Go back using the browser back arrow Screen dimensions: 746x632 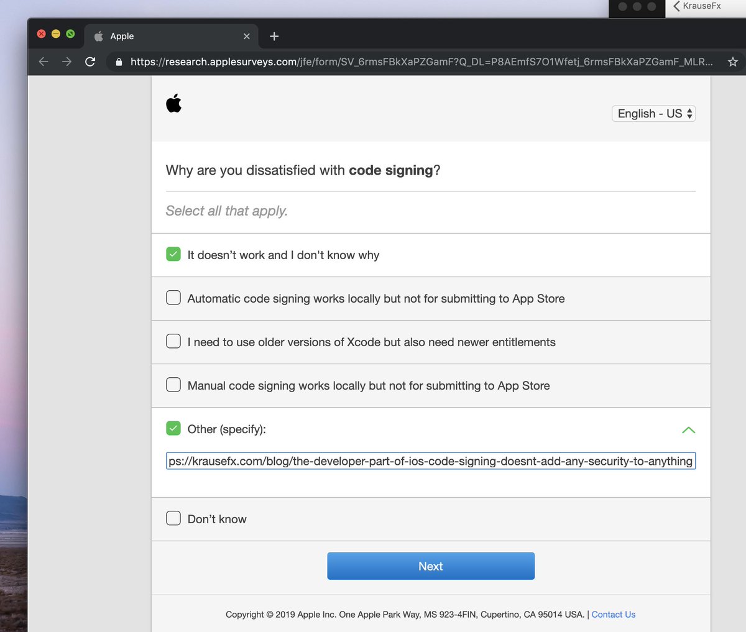(43, 62)
